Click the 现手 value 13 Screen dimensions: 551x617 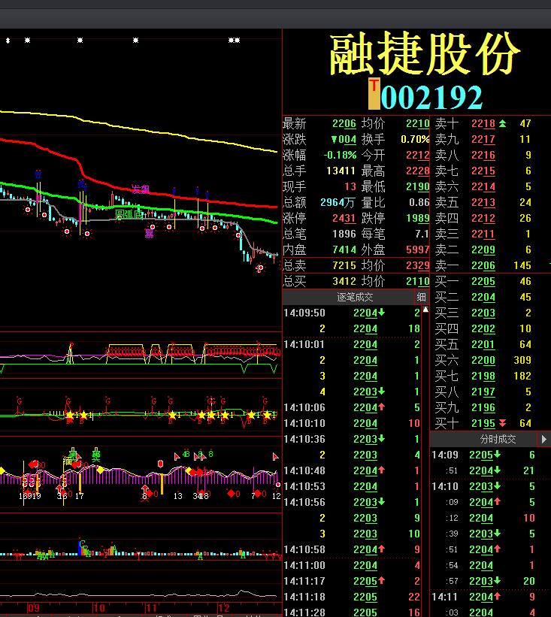point(350,186)
